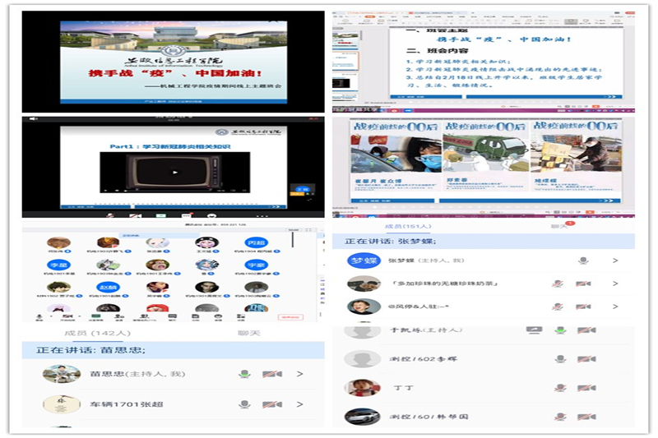Click the camera icon in 丁丁's row
The width and height of the screenshot is (658, 438).
pyautogui.click(x=585, y=387)
